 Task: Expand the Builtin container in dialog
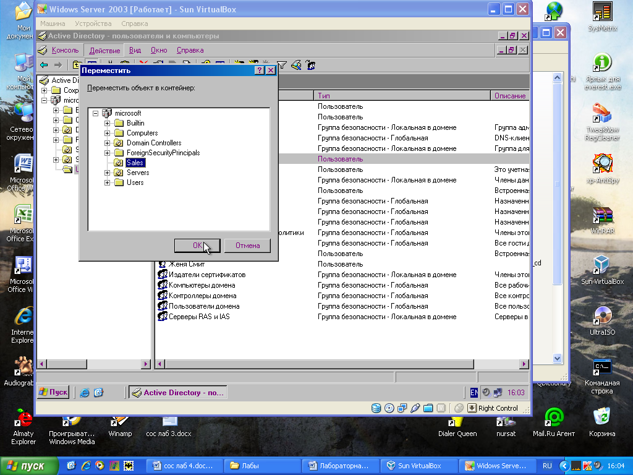(107, 123)
